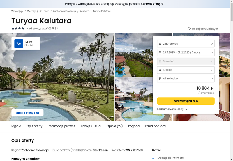Follow the Sri Lanka breadcrumb link
This screenshot has width=233, height=161.
(x=44, y=11)
